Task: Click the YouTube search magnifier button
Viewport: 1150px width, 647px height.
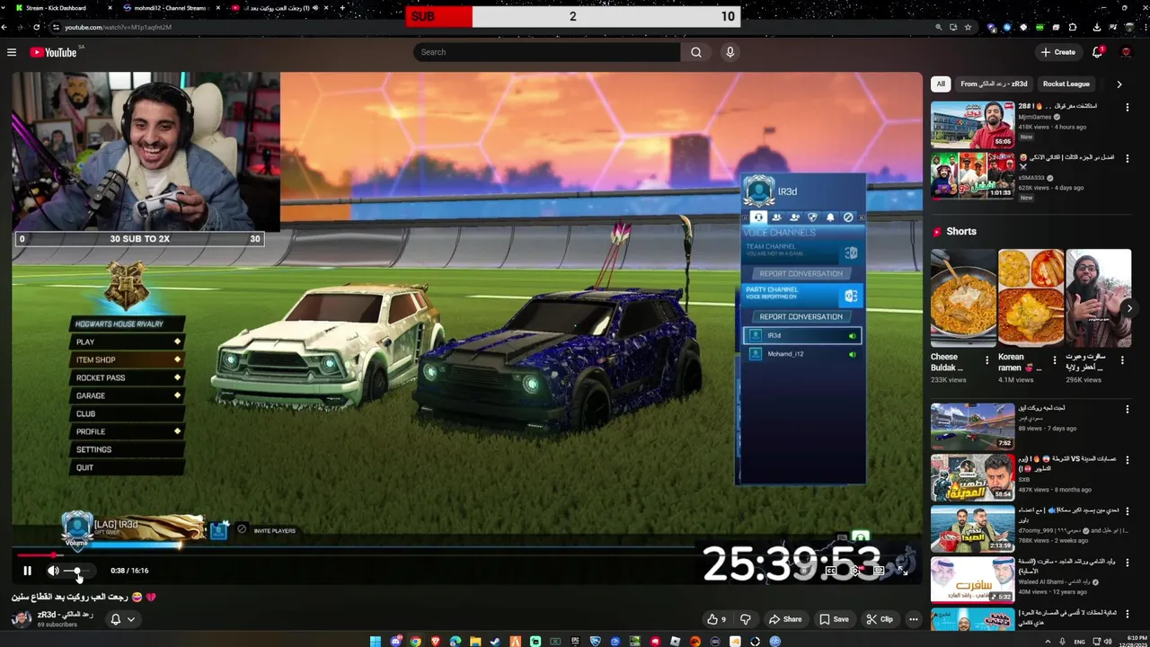Action: tap(695, 52)
